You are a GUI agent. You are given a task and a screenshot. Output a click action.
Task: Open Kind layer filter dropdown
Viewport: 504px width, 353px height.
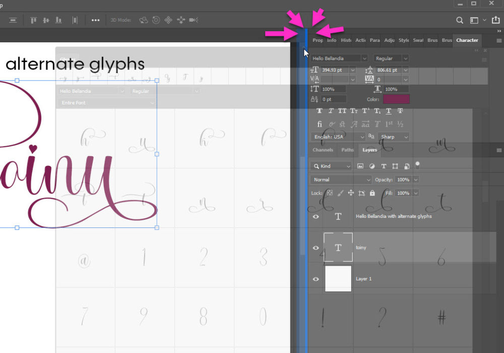[331, 166]
